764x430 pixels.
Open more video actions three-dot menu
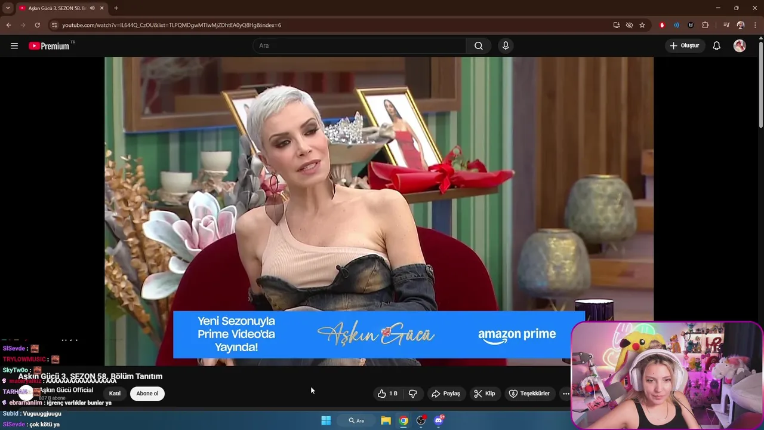point(565,394)
